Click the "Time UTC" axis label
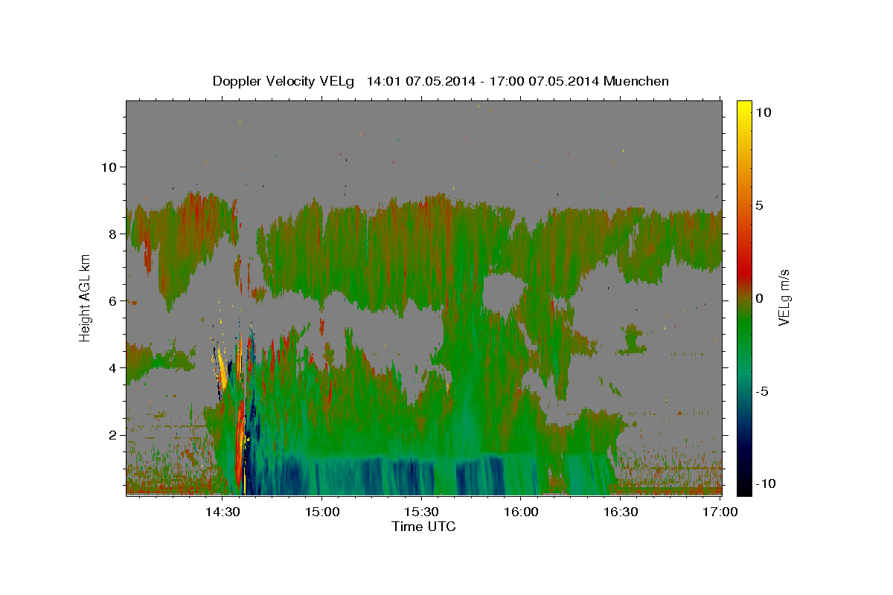This screenshot has width=893, height=595. pyautogui.click(x=423, y=527)
